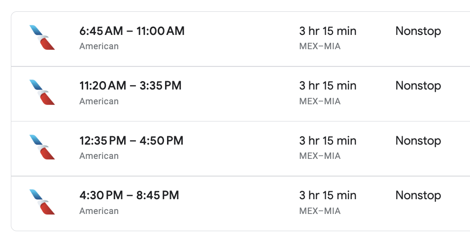Click the American carrier name under 12:35 PM
This screenshot has height=242, width=470.
click(99, 156)
